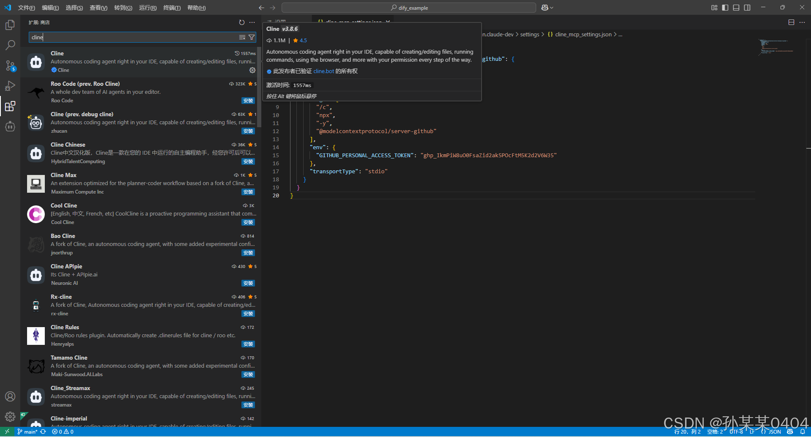Install Rx-cline extension
The height and width of the screenshot is (437, 811).
point(248,314)
